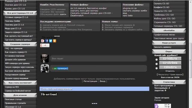Open 'Как сделать постоянный ип?'

click(x=19, y=36)
